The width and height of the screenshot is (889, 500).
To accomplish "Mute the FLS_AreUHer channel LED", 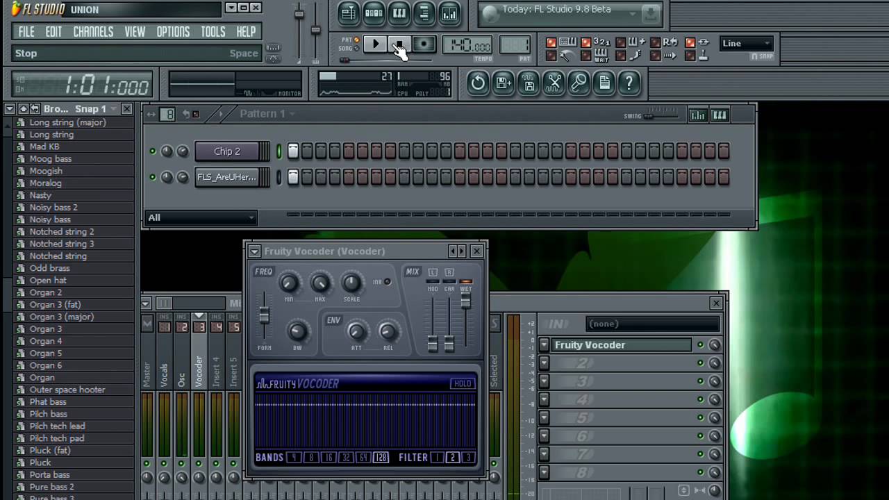I will 153,177.
